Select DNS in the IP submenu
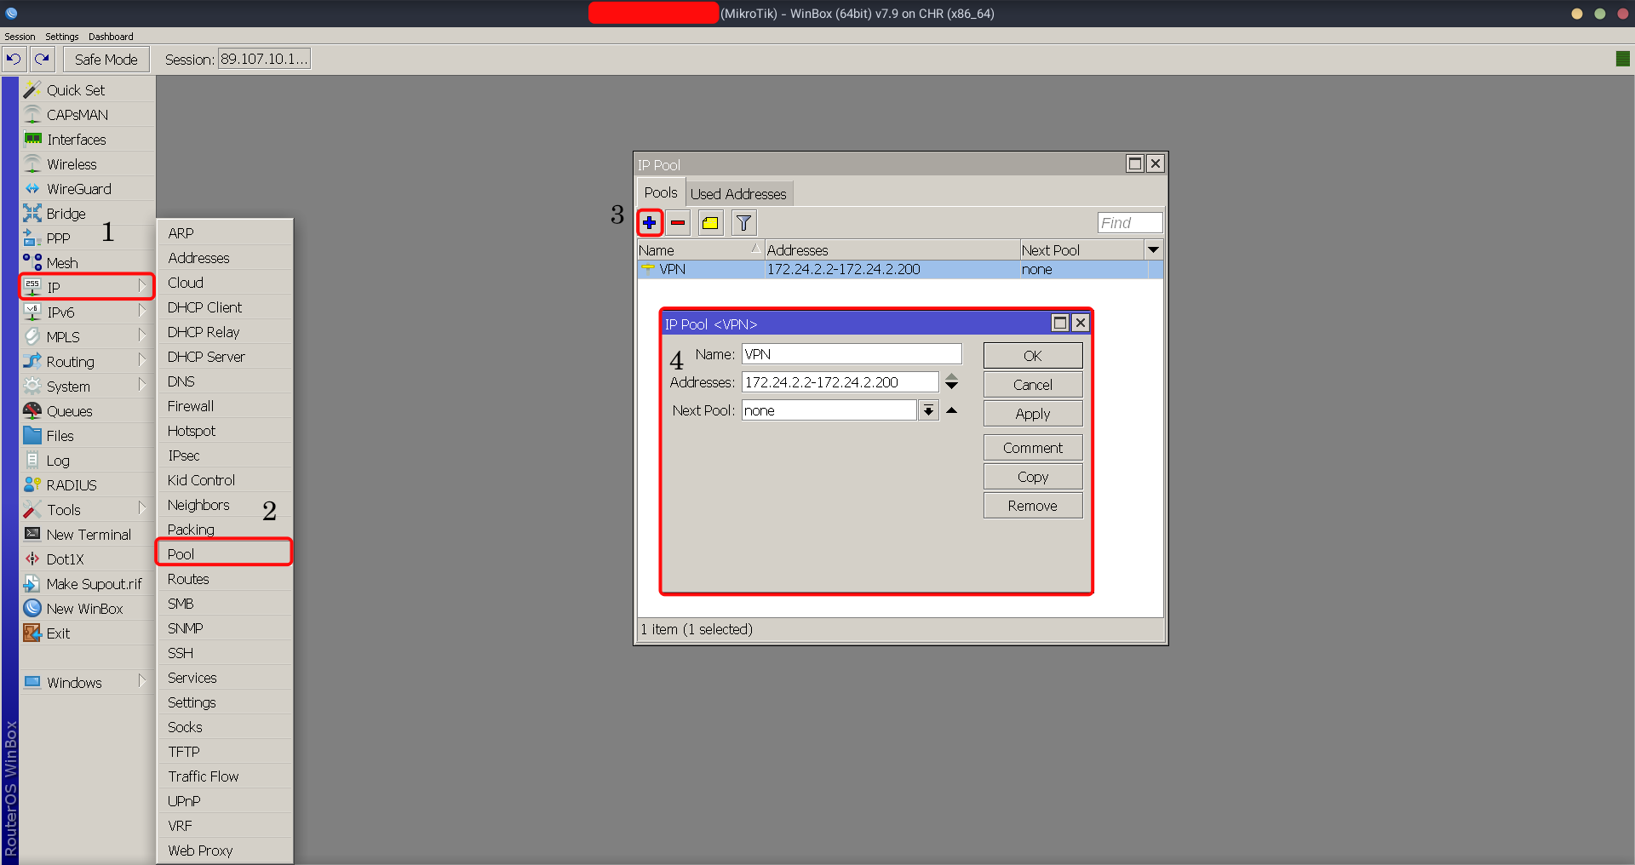Image resolution: width=1635 pixels, height=865 pixels. point(225,381)
